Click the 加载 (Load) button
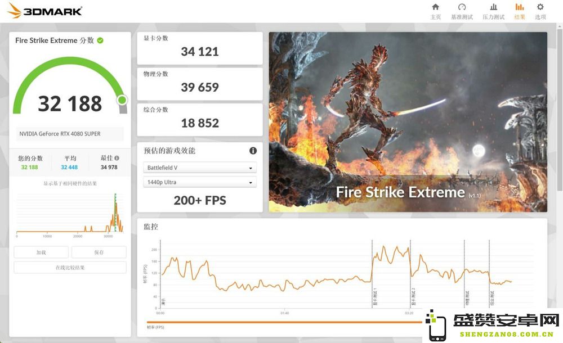Screen dimensions: 563x343 coord(41,252)
